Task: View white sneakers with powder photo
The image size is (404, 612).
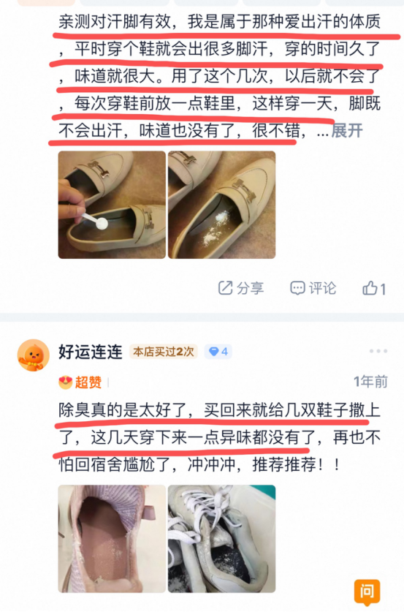Action: (221, 539)
